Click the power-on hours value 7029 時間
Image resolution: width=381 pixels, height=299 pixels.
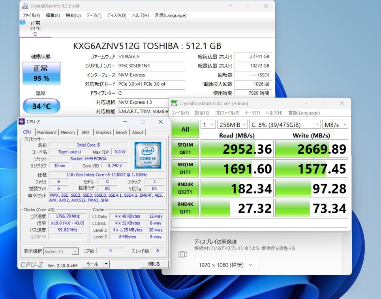253,93
